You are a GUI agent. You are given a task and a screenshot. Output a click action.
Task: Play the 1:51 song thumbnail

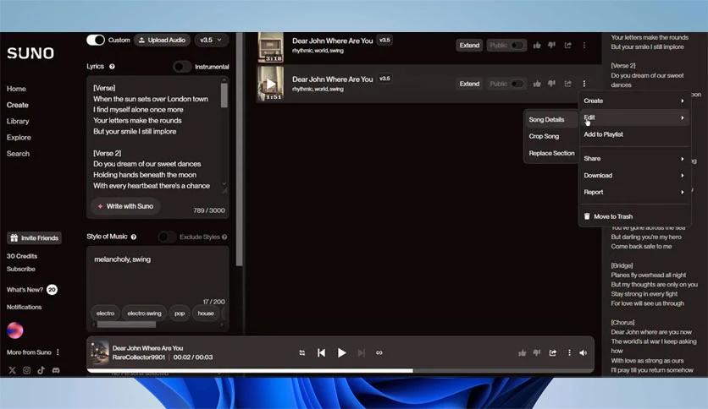[x=270, y=84]
